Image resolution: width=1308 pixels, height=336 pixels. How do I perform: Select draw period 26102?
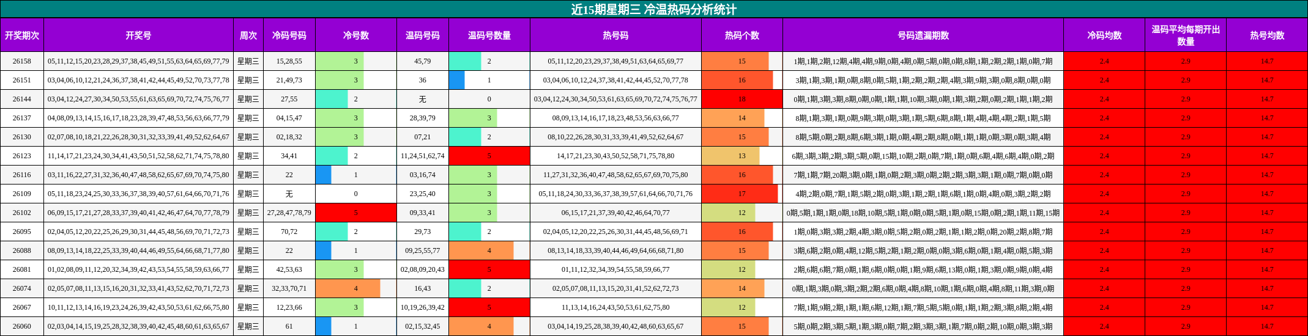point(22,213)
